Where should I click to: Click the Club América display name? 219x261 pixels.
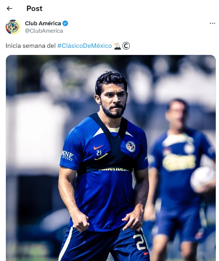(43, 23)
